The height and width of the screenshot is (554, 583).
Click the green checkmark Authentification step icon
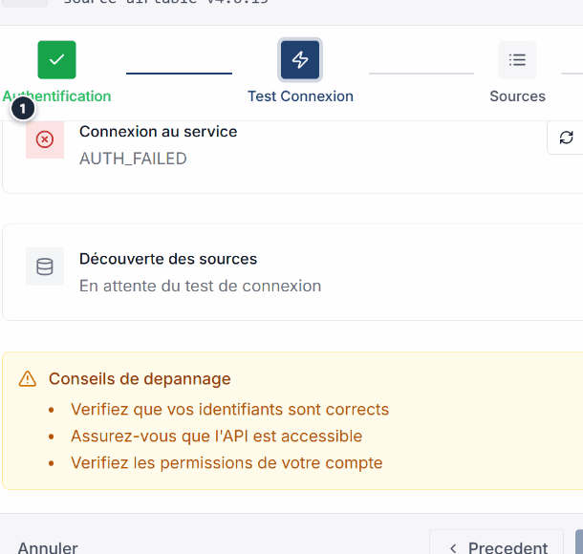[x=56, y=60]
